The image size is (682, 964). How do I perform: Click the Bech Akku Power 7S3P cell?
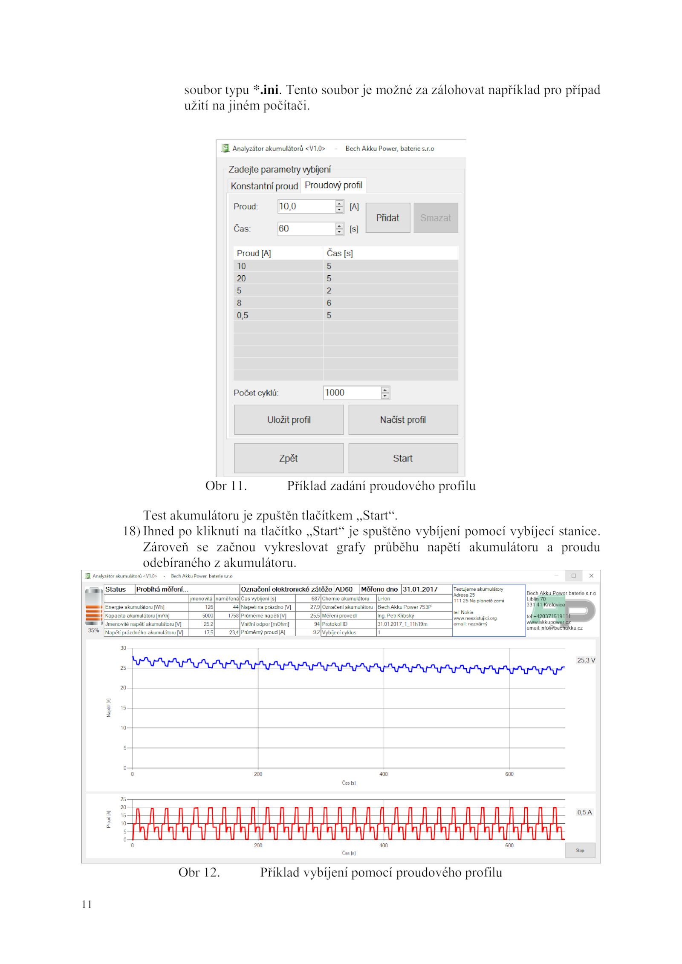(414, 607)
